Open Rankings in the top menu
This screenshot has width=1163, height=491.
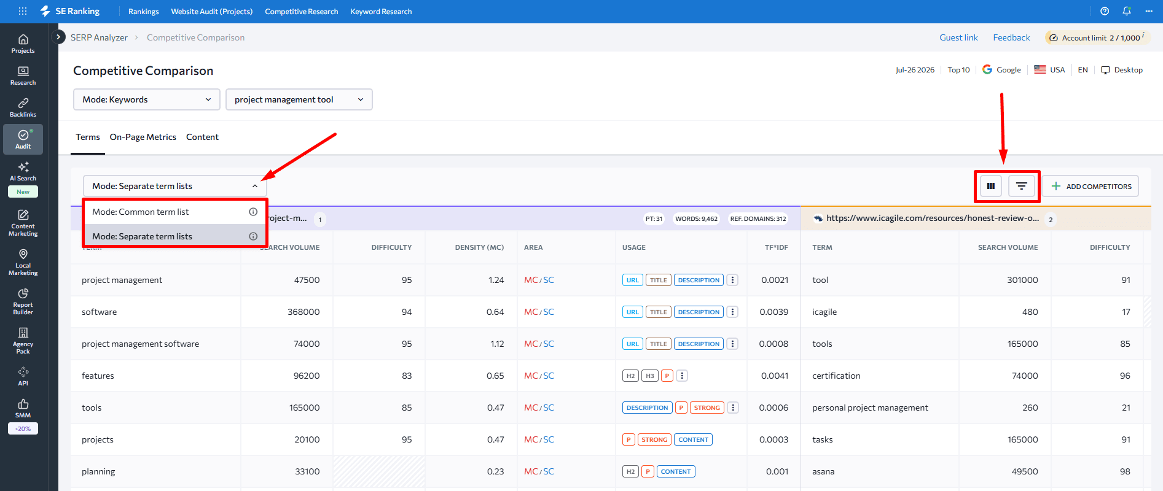[x=143, y=12]
